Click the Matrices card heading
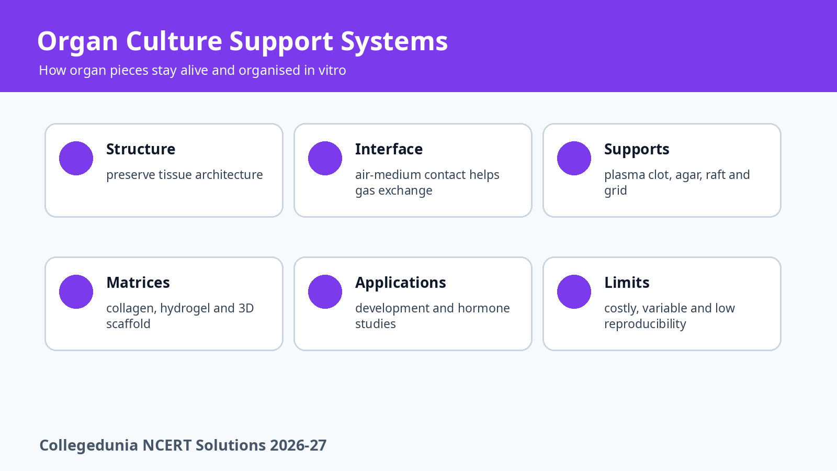 (x=138, y=283)
